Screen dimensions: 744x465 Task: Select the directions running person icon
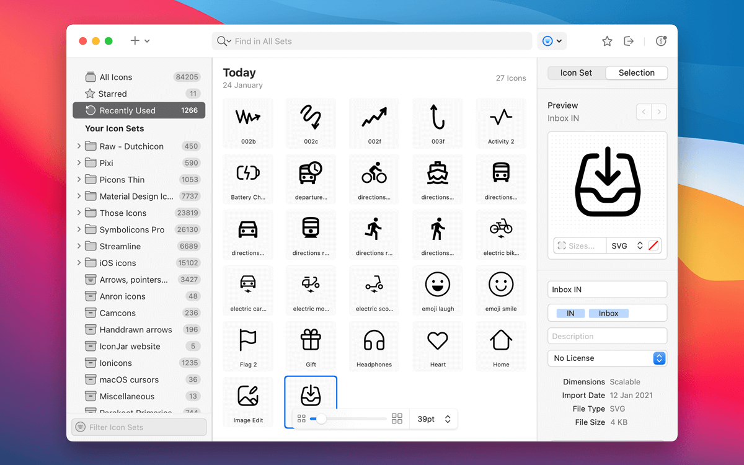pyautogui.click(x=374, y=234)
